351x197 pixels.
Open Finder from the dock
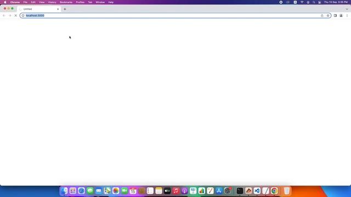tap(64, 191)
